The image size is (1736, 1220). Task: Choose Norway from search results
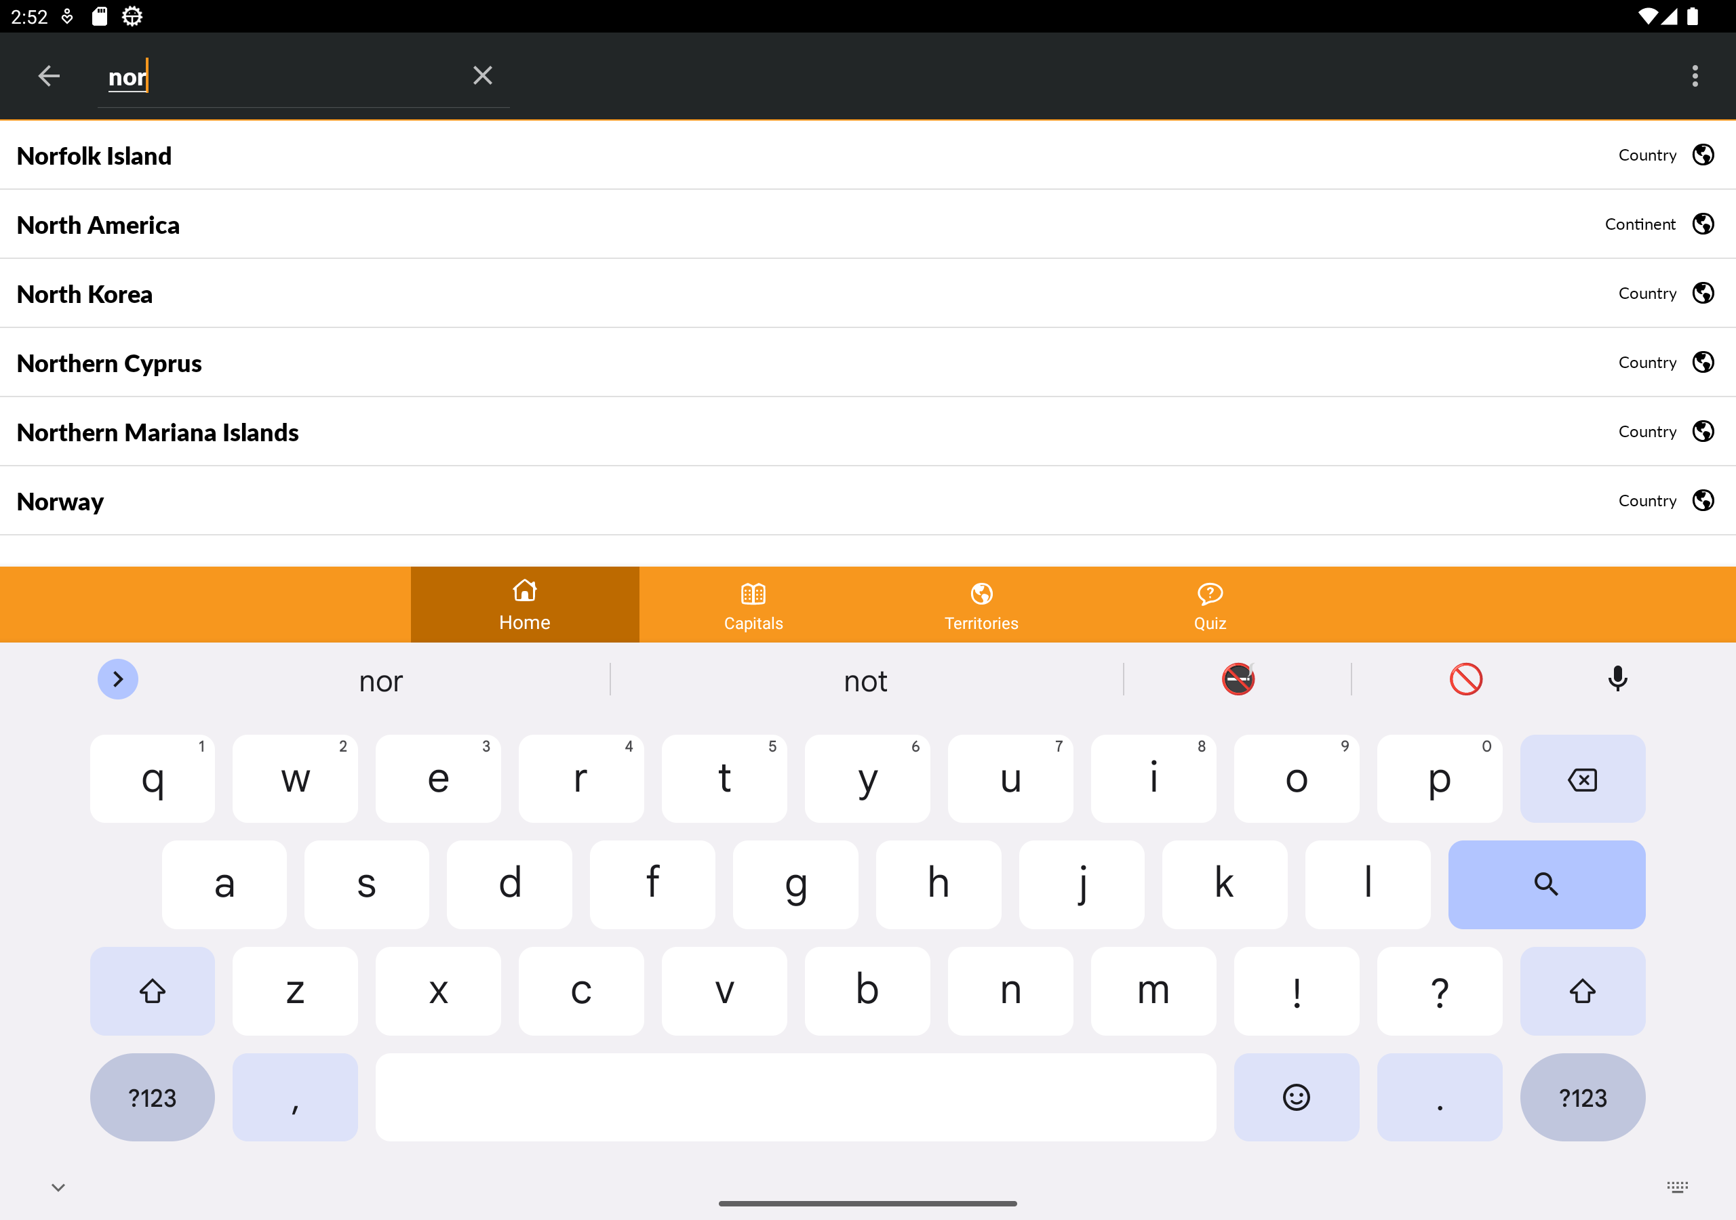(868, 500)
